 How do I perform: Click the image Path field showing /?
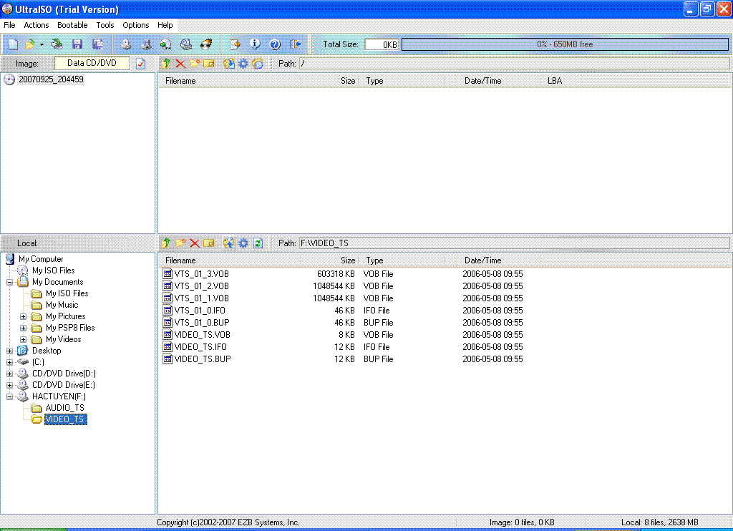pyautogui.click(x=514, y=64)
